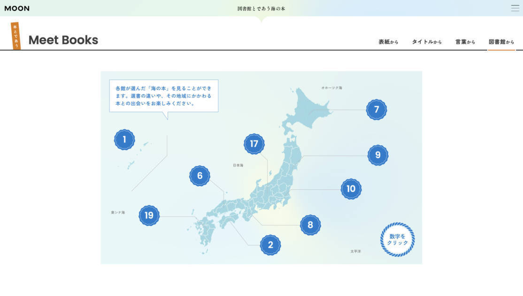Click the 日本海 label on map
Screen dimensions: 523x296
point(238,165)
